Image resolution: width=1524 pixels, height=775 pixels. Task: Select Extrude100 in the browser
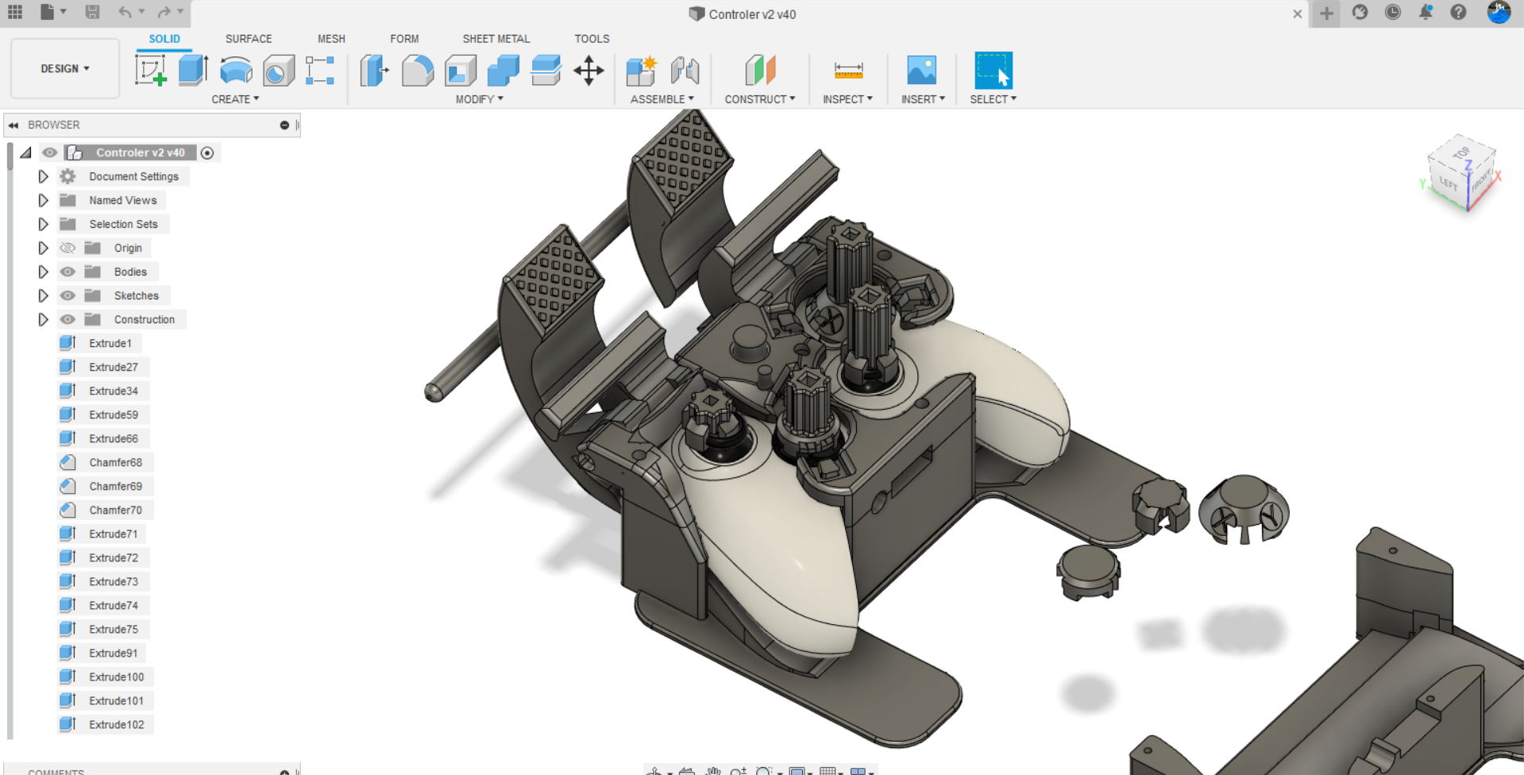(x=117, y=677)
